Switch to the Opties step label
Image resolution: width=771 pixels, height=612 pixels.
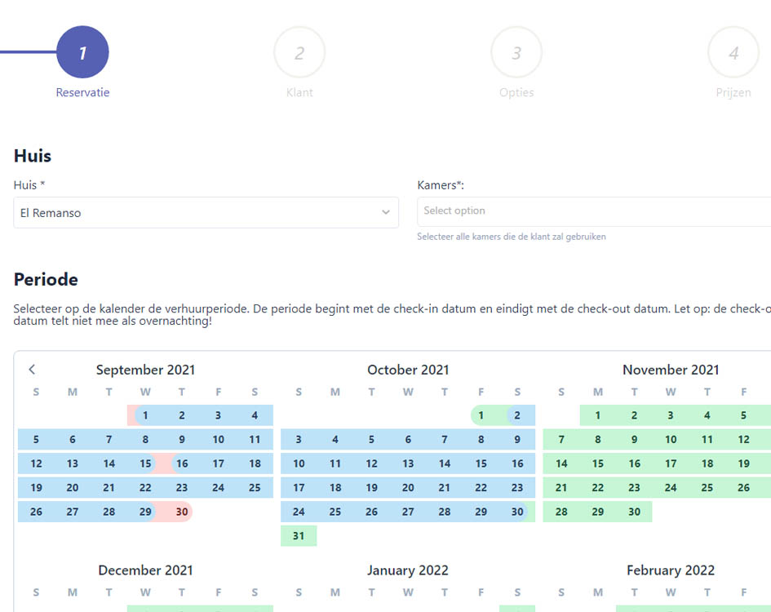coord(516,93)
